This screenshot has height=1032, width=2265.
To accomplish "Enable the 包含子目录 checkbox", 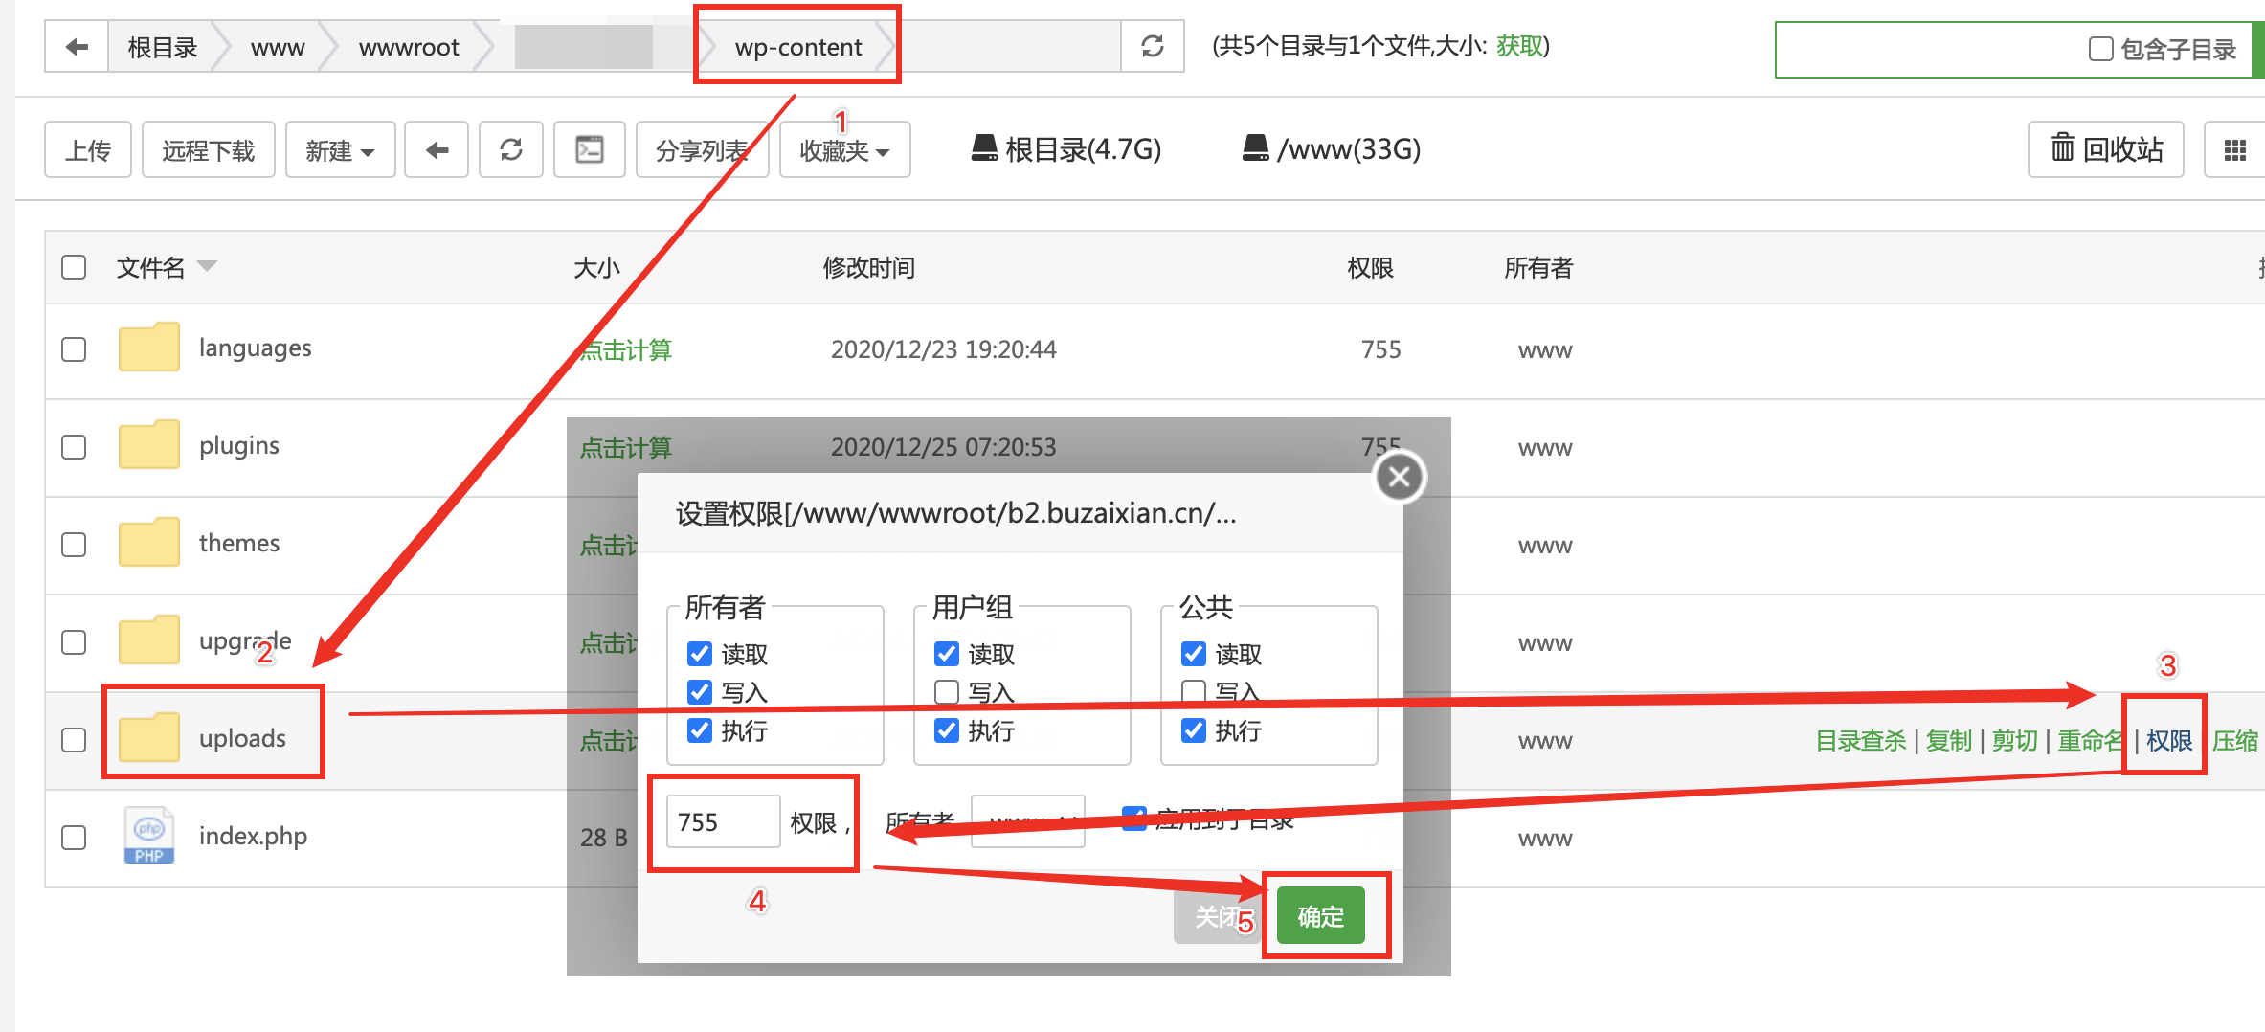I will point(2100,49).
